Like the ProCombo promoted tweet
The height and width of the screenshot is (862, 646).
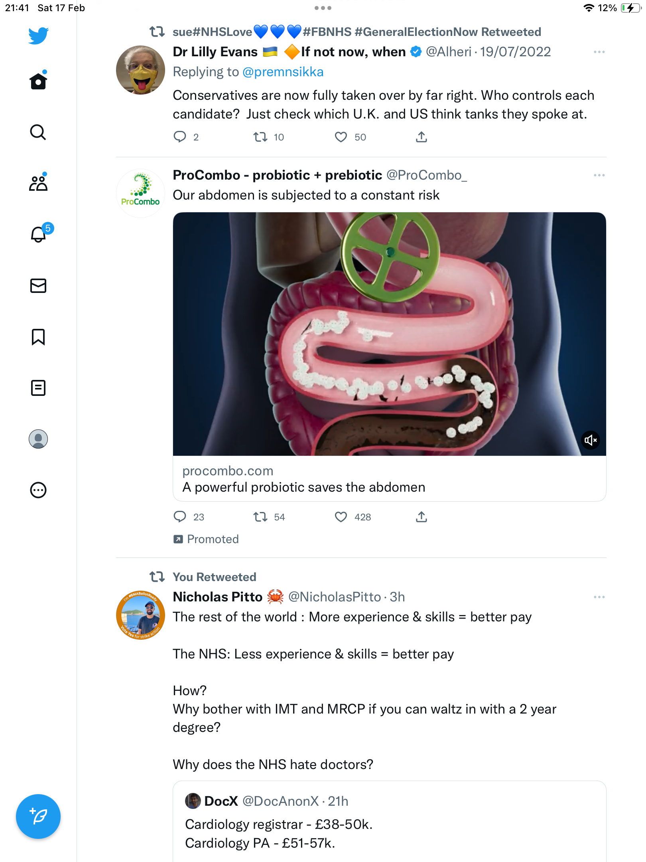coord(341,517)
